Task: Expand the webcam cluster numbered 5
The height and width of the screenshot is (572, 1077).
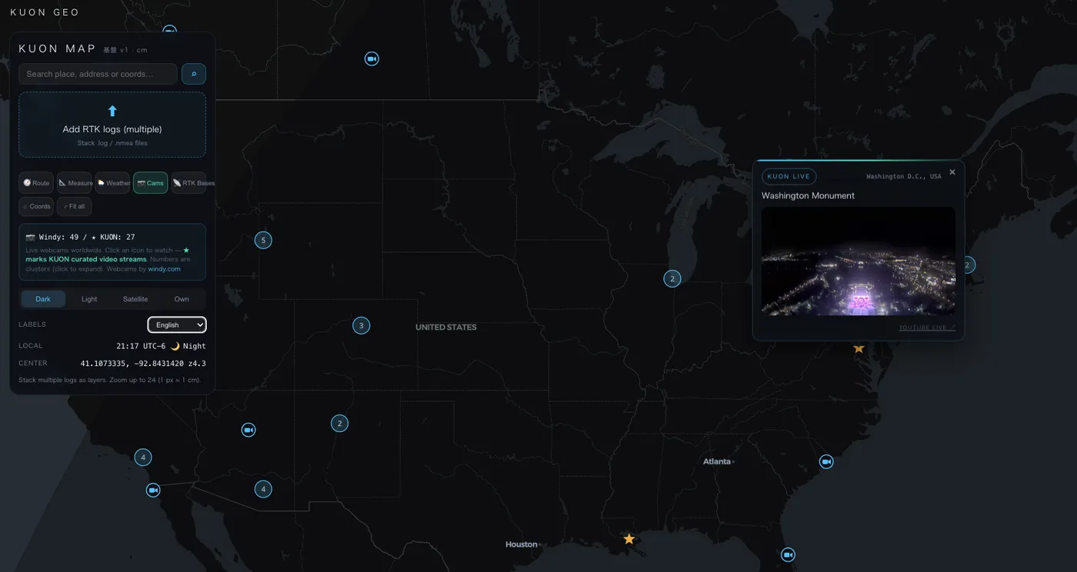Action: click(x=263, y=241)
